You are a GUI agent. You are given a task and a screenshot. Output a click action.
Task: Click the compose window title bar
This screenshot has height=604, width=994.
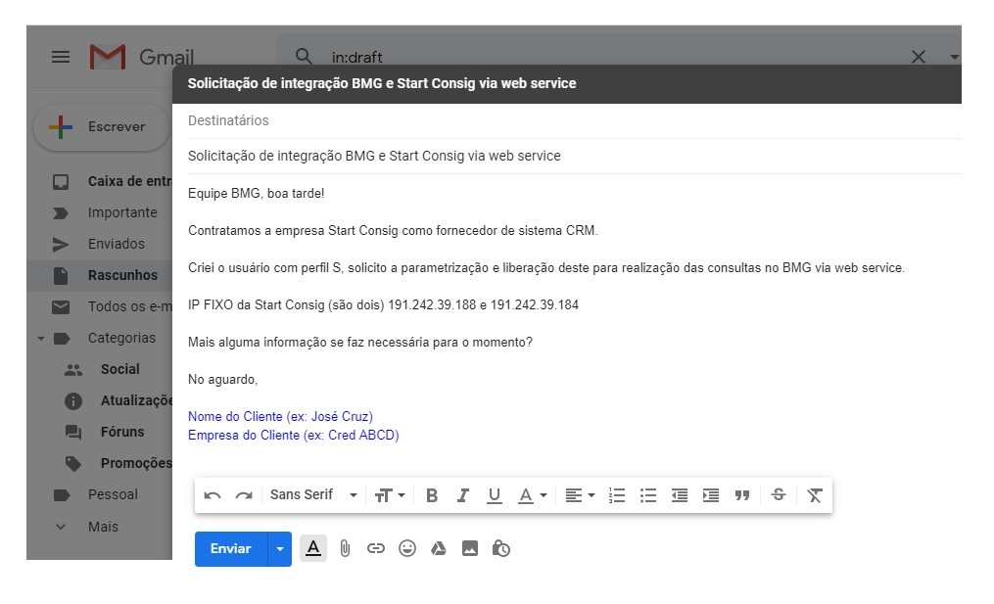point(567,83)
